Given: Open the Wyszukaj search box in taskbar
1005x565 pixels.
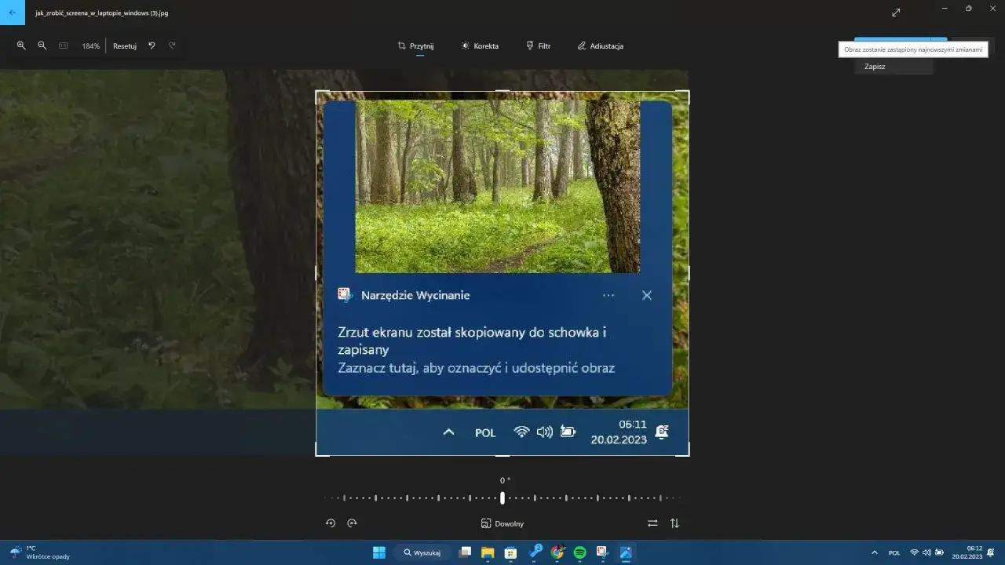Looking at the screenshot, I should pyautogui.click(x=422, y=552).
